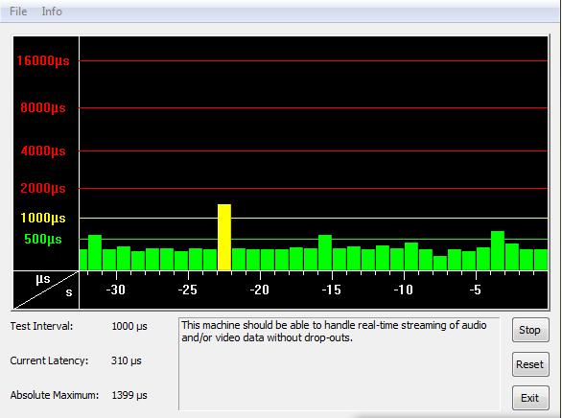Open the File menu
This screenshot has width=562, height=418.
pos(18,12)
